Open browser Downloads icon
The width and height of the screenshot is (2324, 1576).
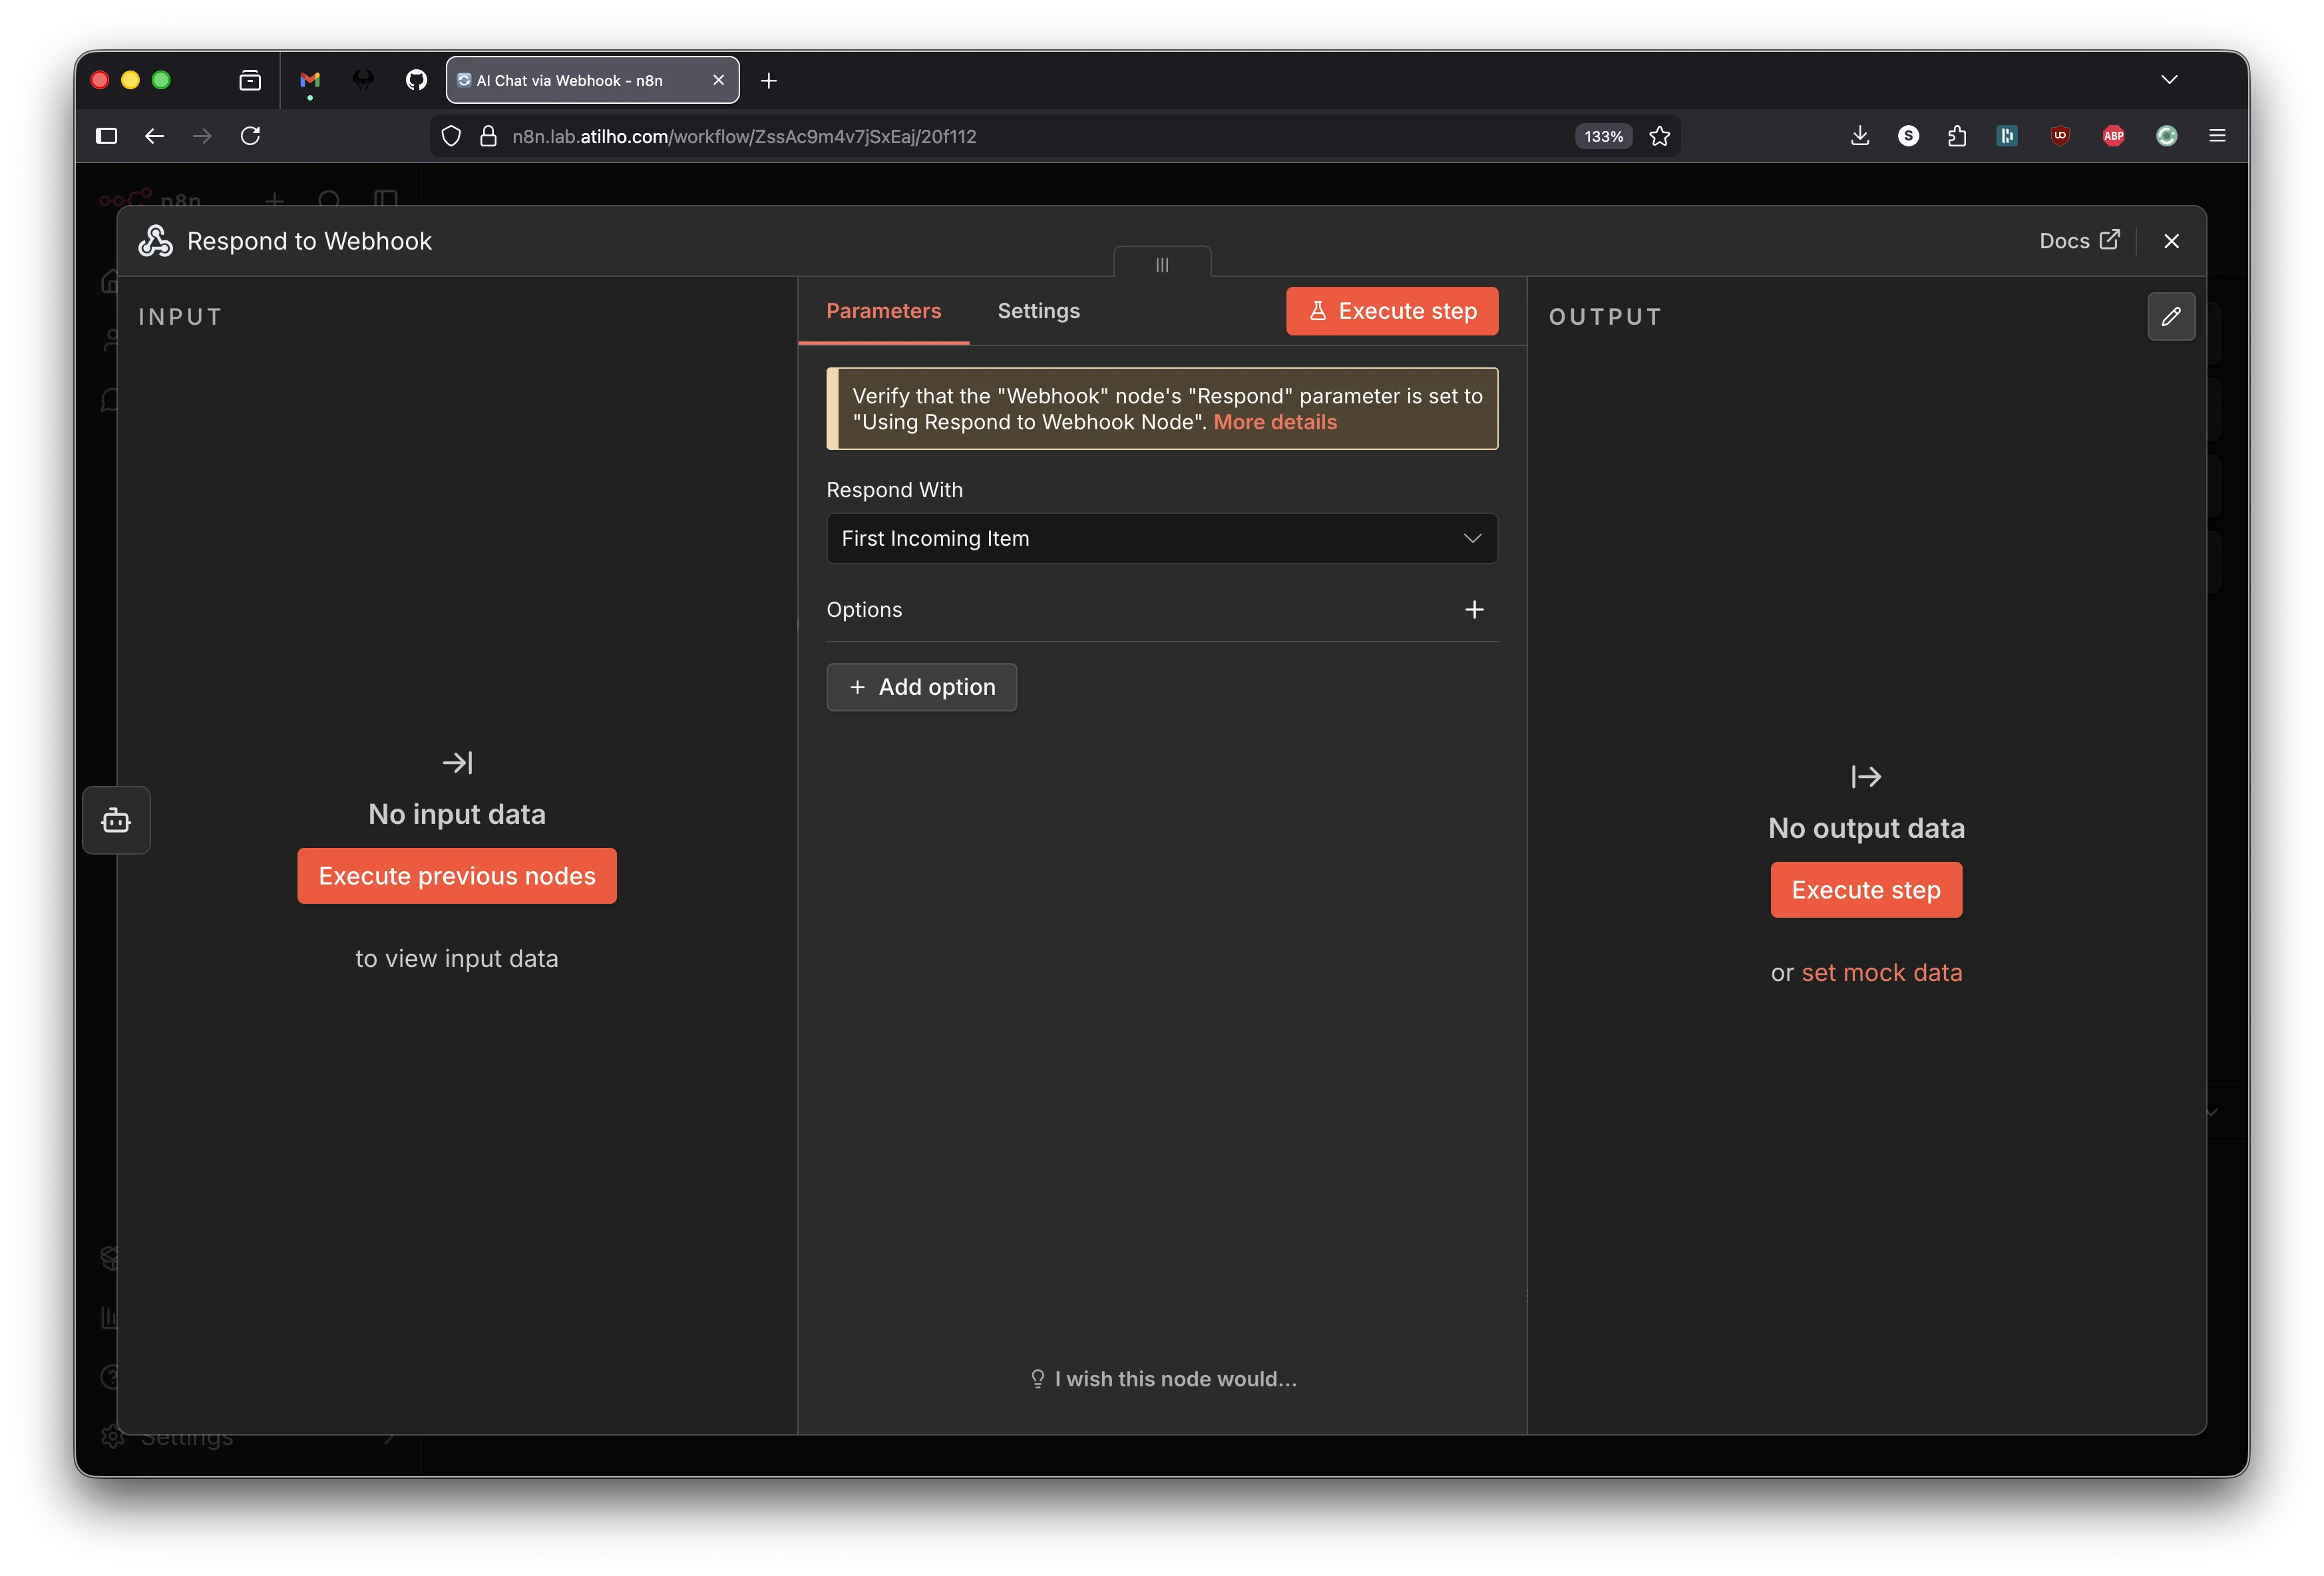click(x=1860, y=136)
